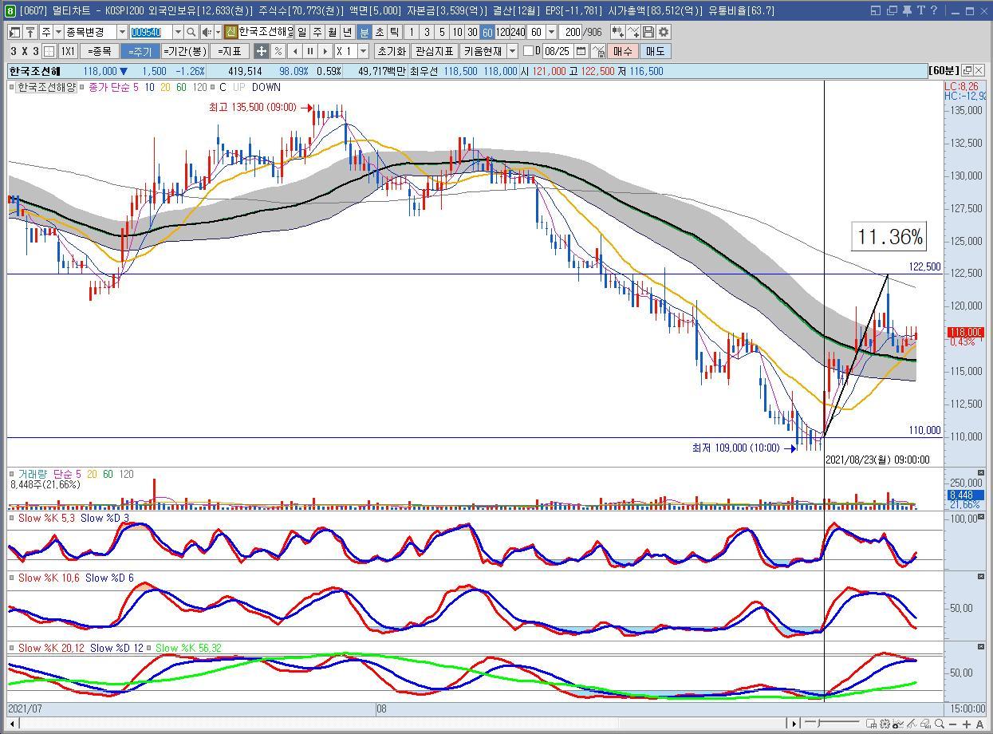Click the 60-minute interval button
The width and height of the screenshot is (993, 734).
point(487,32)
